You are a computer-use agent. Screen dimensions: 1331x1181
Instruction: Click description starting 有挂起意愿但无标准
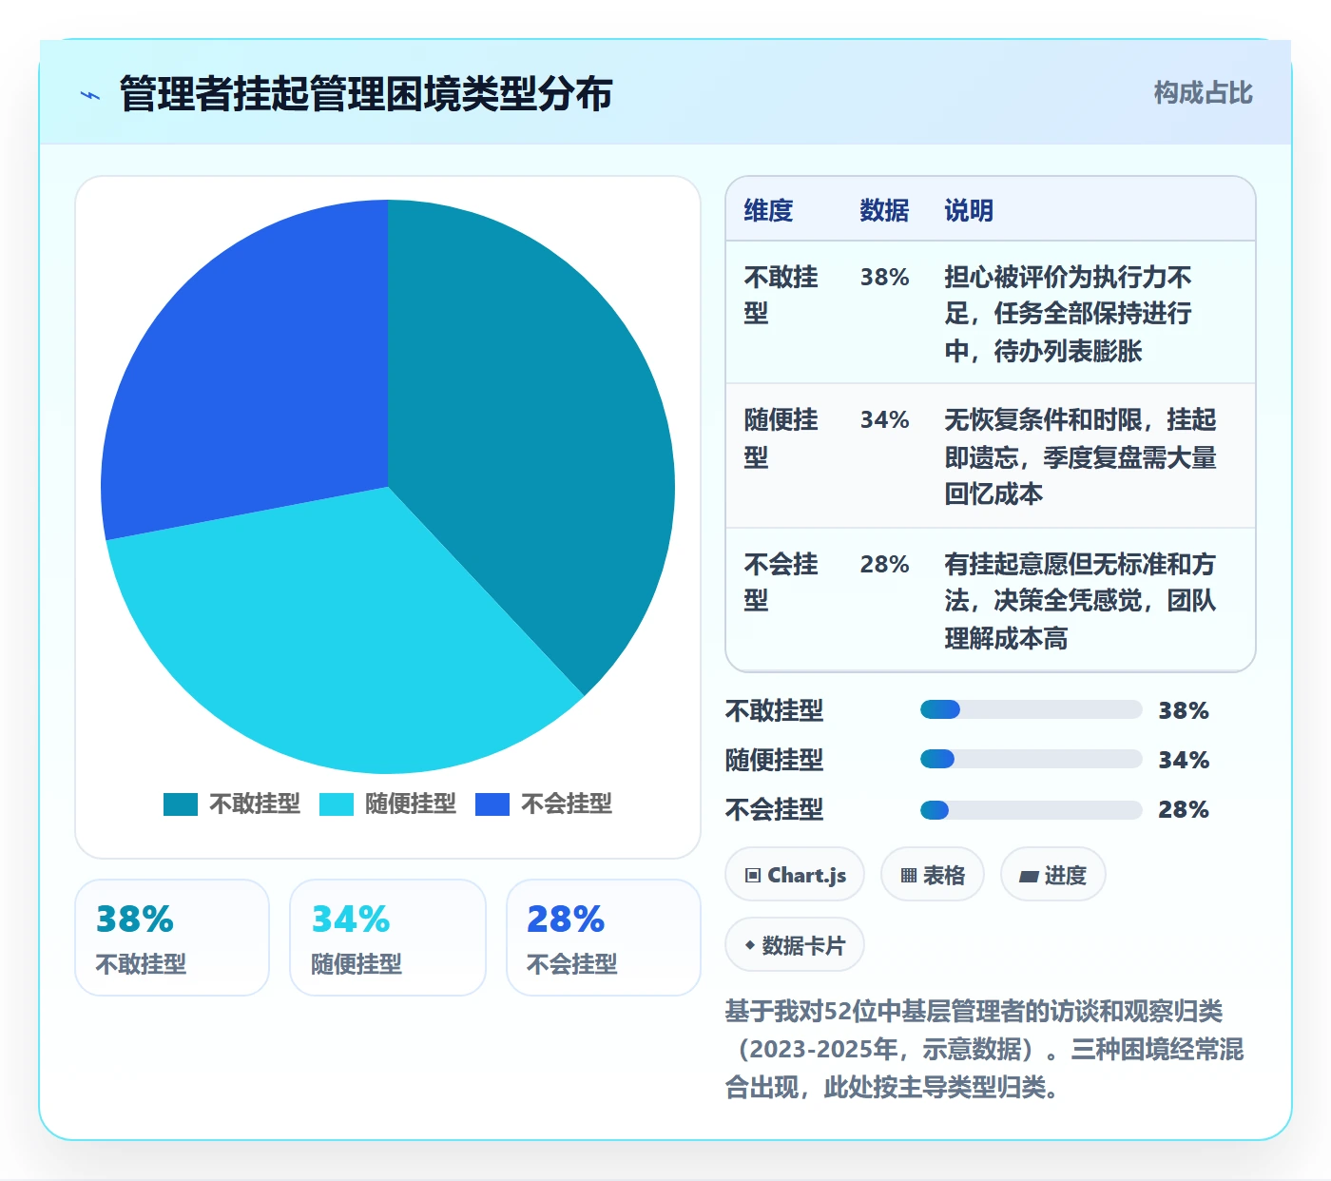pyautogui.click(x=1080, y=601)
